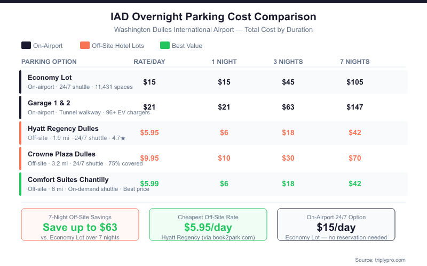427x266 pixels.
Task: Click the 1 NIGHT column header
Action: (x=224, y=62)
